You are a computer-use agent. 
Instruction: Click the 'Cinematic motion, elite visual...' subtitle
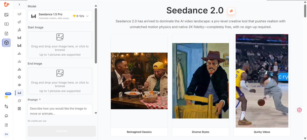[x=54, y=18]
